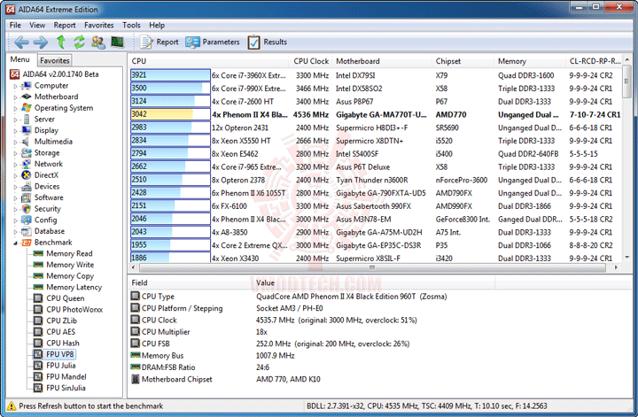Collapse the Benchmark tree node
Screen dimensions: 638x417
(15, 243)
